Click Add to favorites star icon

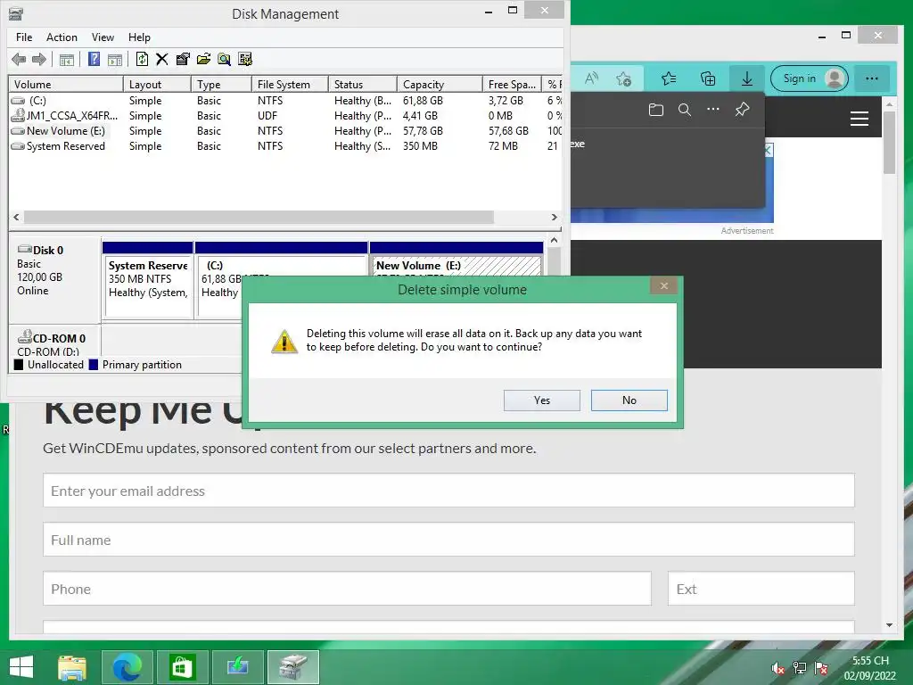pyautogui.click(x=623, y=78)
